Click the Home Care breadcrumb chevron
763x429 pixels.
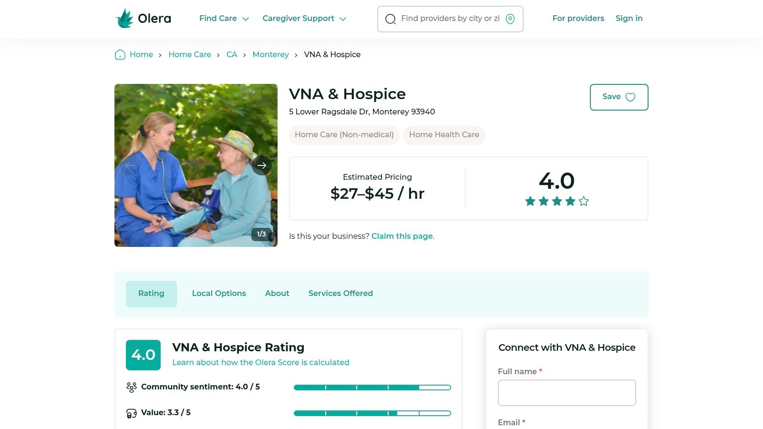point(219,55)
